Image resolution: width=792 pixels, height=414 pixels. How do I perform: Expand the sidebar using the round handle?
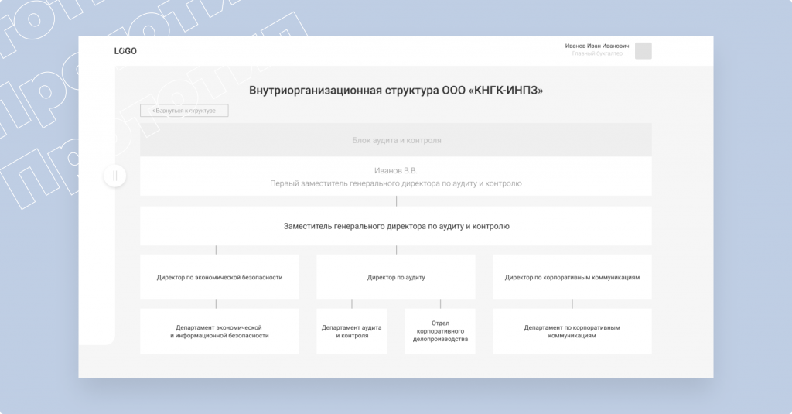click(x=114, y=176)
